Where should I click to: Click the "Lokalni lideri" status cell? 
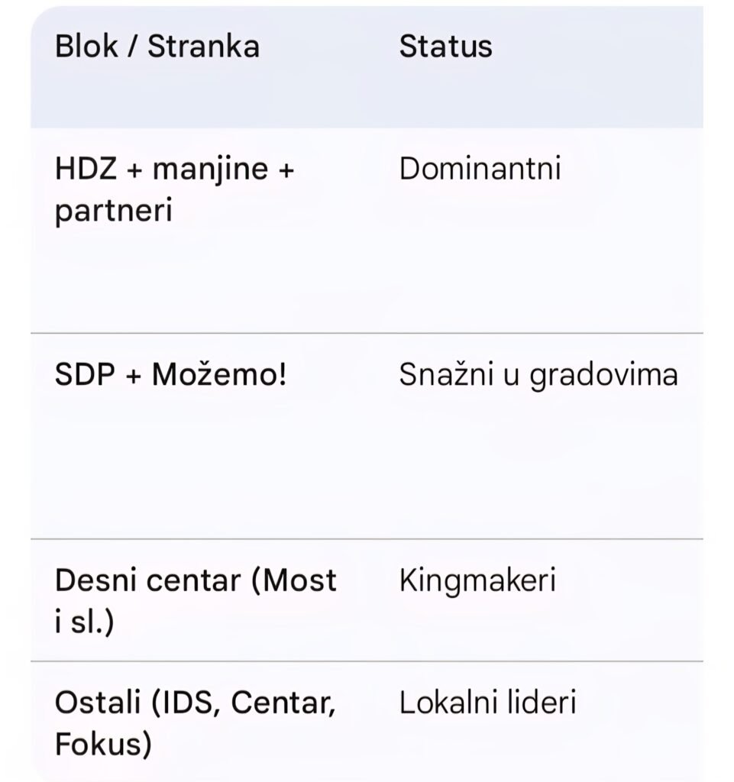[x=487, y=702]
